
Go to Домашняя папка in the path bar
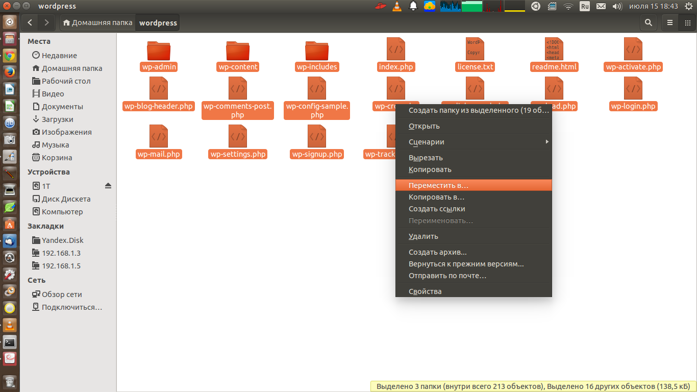(97, 22)
